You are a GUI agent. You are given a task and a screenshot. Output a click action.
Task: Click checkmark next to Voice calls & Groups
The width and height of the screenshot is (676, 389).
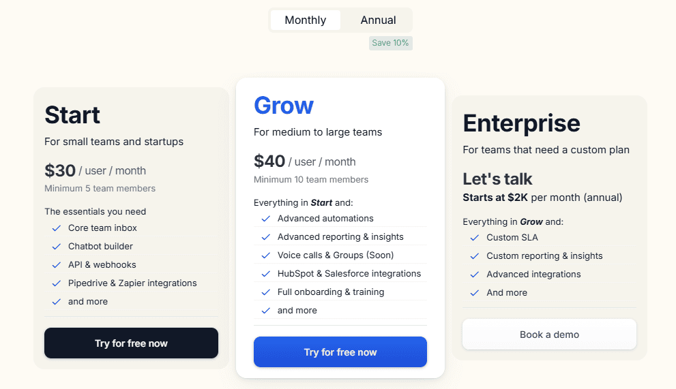click(265, 255)
